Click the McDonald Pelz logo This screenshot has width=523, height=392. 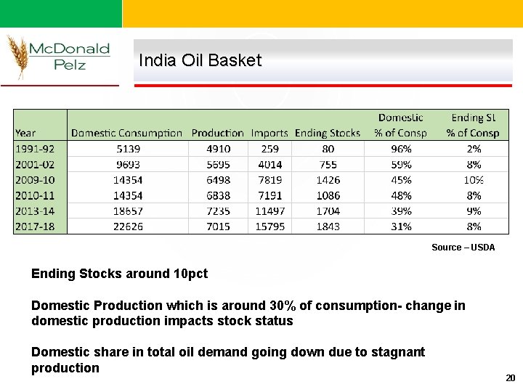58,57
